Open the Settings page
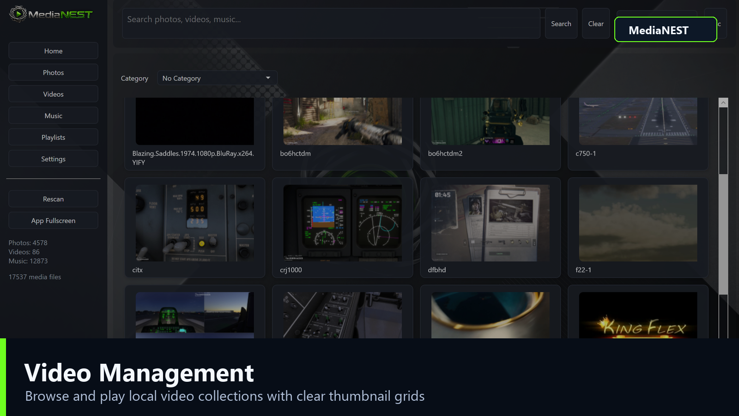The width and height of the screenshot is (739, 416). [x=53, y=159]
